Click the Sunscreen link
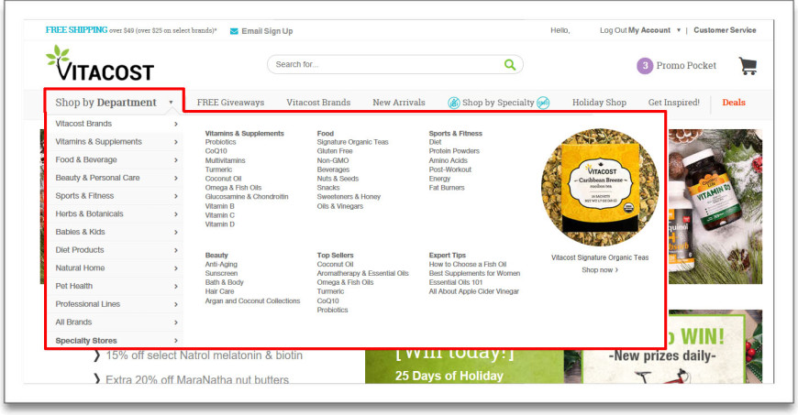The height and width of the screenshot is (415, 798). [221, 273]
